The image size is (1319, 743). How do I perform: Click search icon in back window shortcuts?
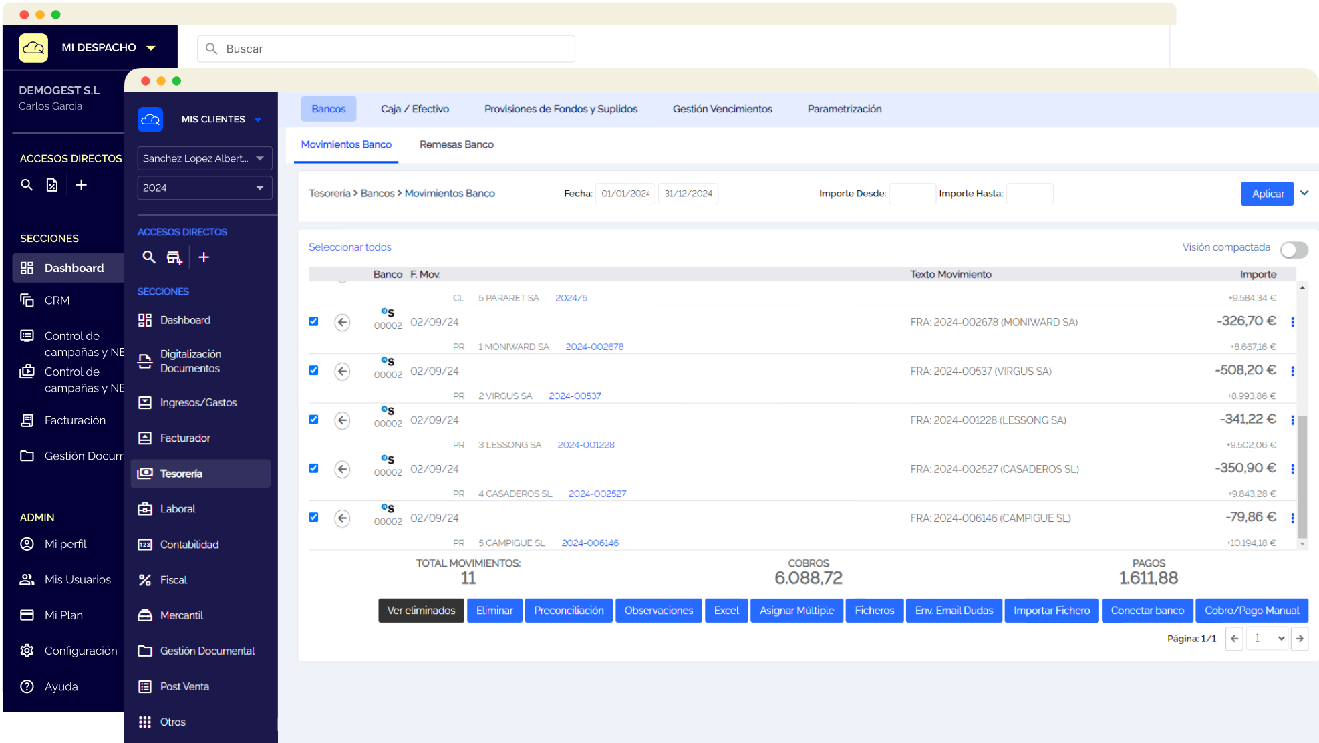(x=27, y=185)
